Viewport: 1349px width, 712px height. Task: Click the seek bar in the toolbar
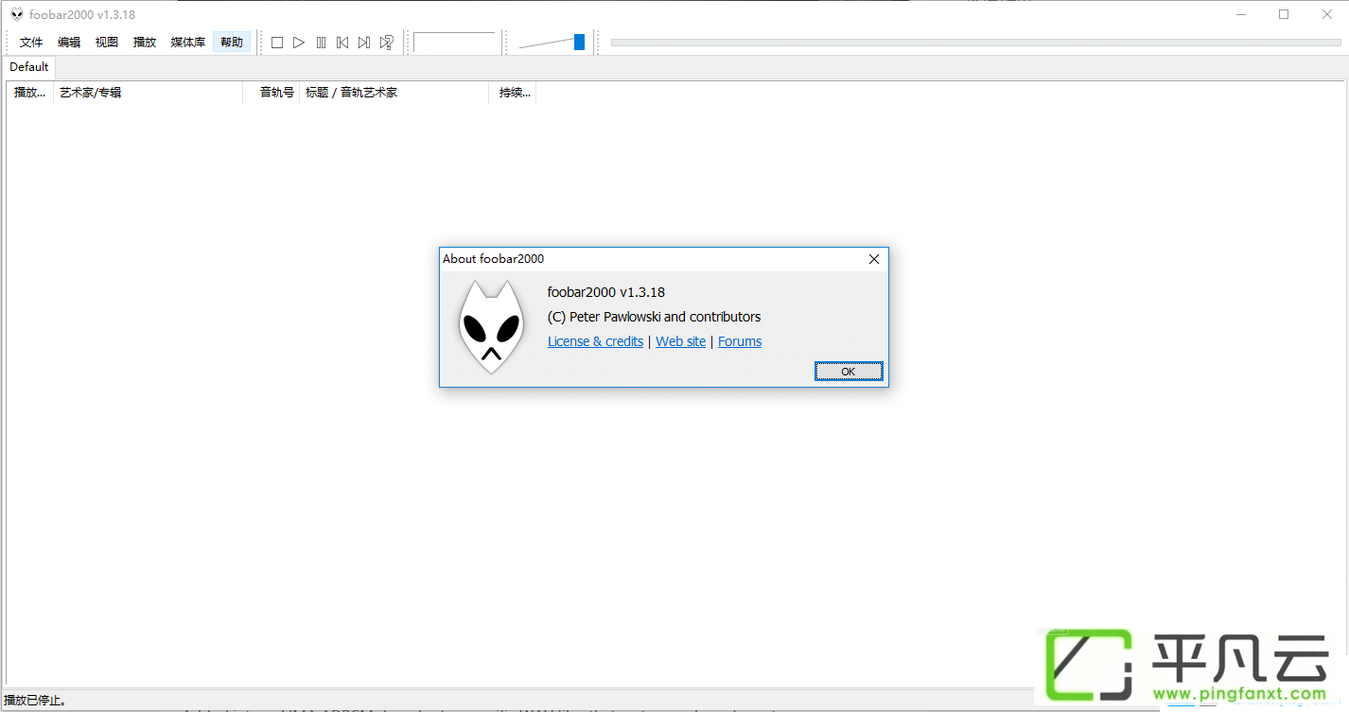(976, 43)
